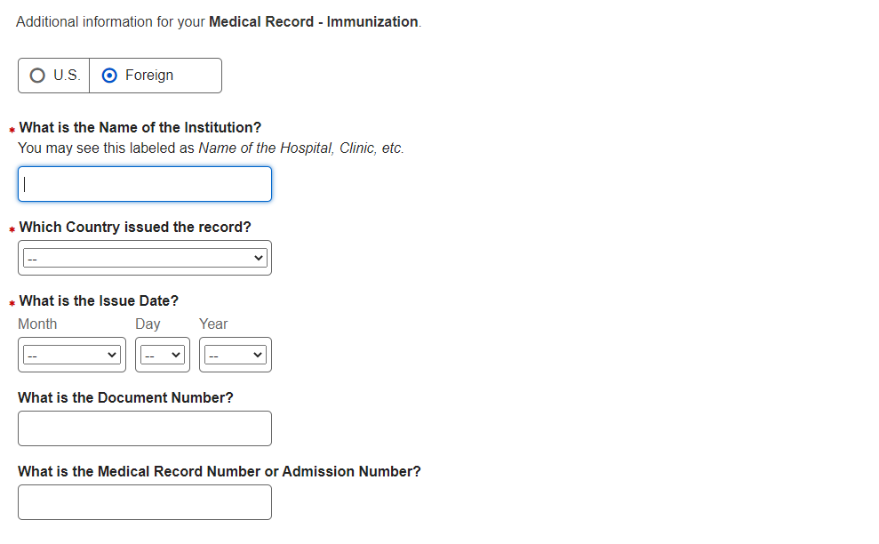This screenshot has width=879, height=544.
Task: Click the 'Which Country issued the record?' label
Action: [x=135, y=227]
